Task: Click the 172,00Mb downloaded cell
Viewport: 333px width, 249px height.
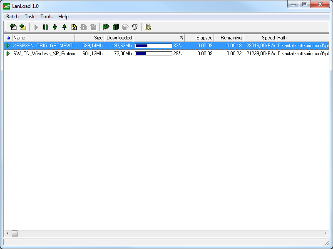Action: [x=122, y=54]
